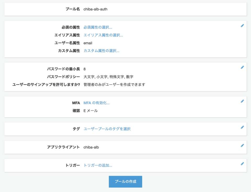Click the MFA の有効化... link
This screenshot has width=251, height=192.
coord(96,103)
